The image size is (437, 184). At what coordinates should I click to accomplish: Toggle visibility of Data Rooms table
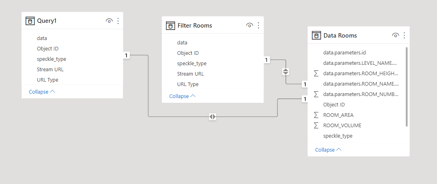click(395, 36)
